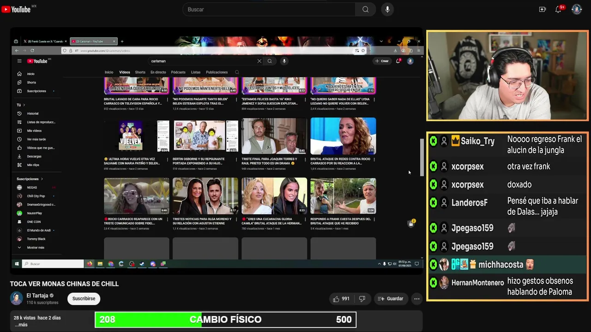Click the CAMBIO FÍSICO goal progress bar
The width and height of the screenshot is (591, 332).
click(x=225, y=320)
